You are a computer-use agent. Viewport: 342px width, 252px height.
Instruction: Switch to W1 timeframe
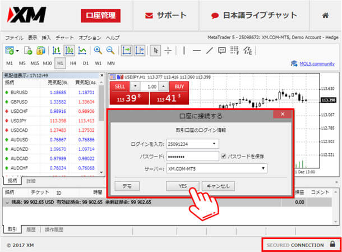[x=98, y=63]
